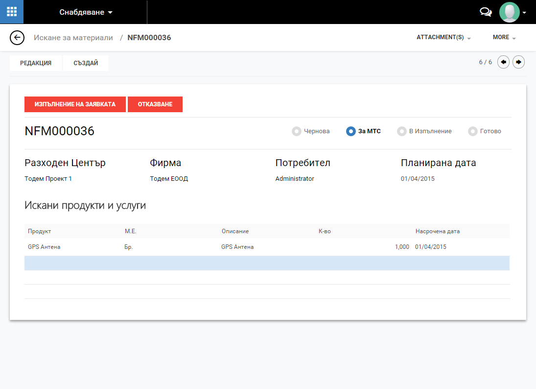Click the user avatar picture
The width and height of the screenshot is (536, 389).
click(509, 12)
